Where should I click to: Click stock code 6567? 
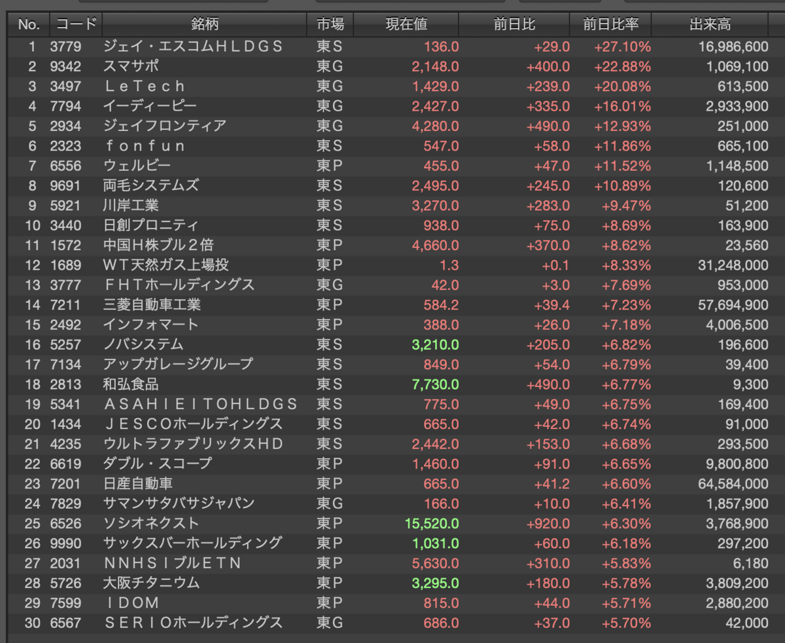(65, 622)
